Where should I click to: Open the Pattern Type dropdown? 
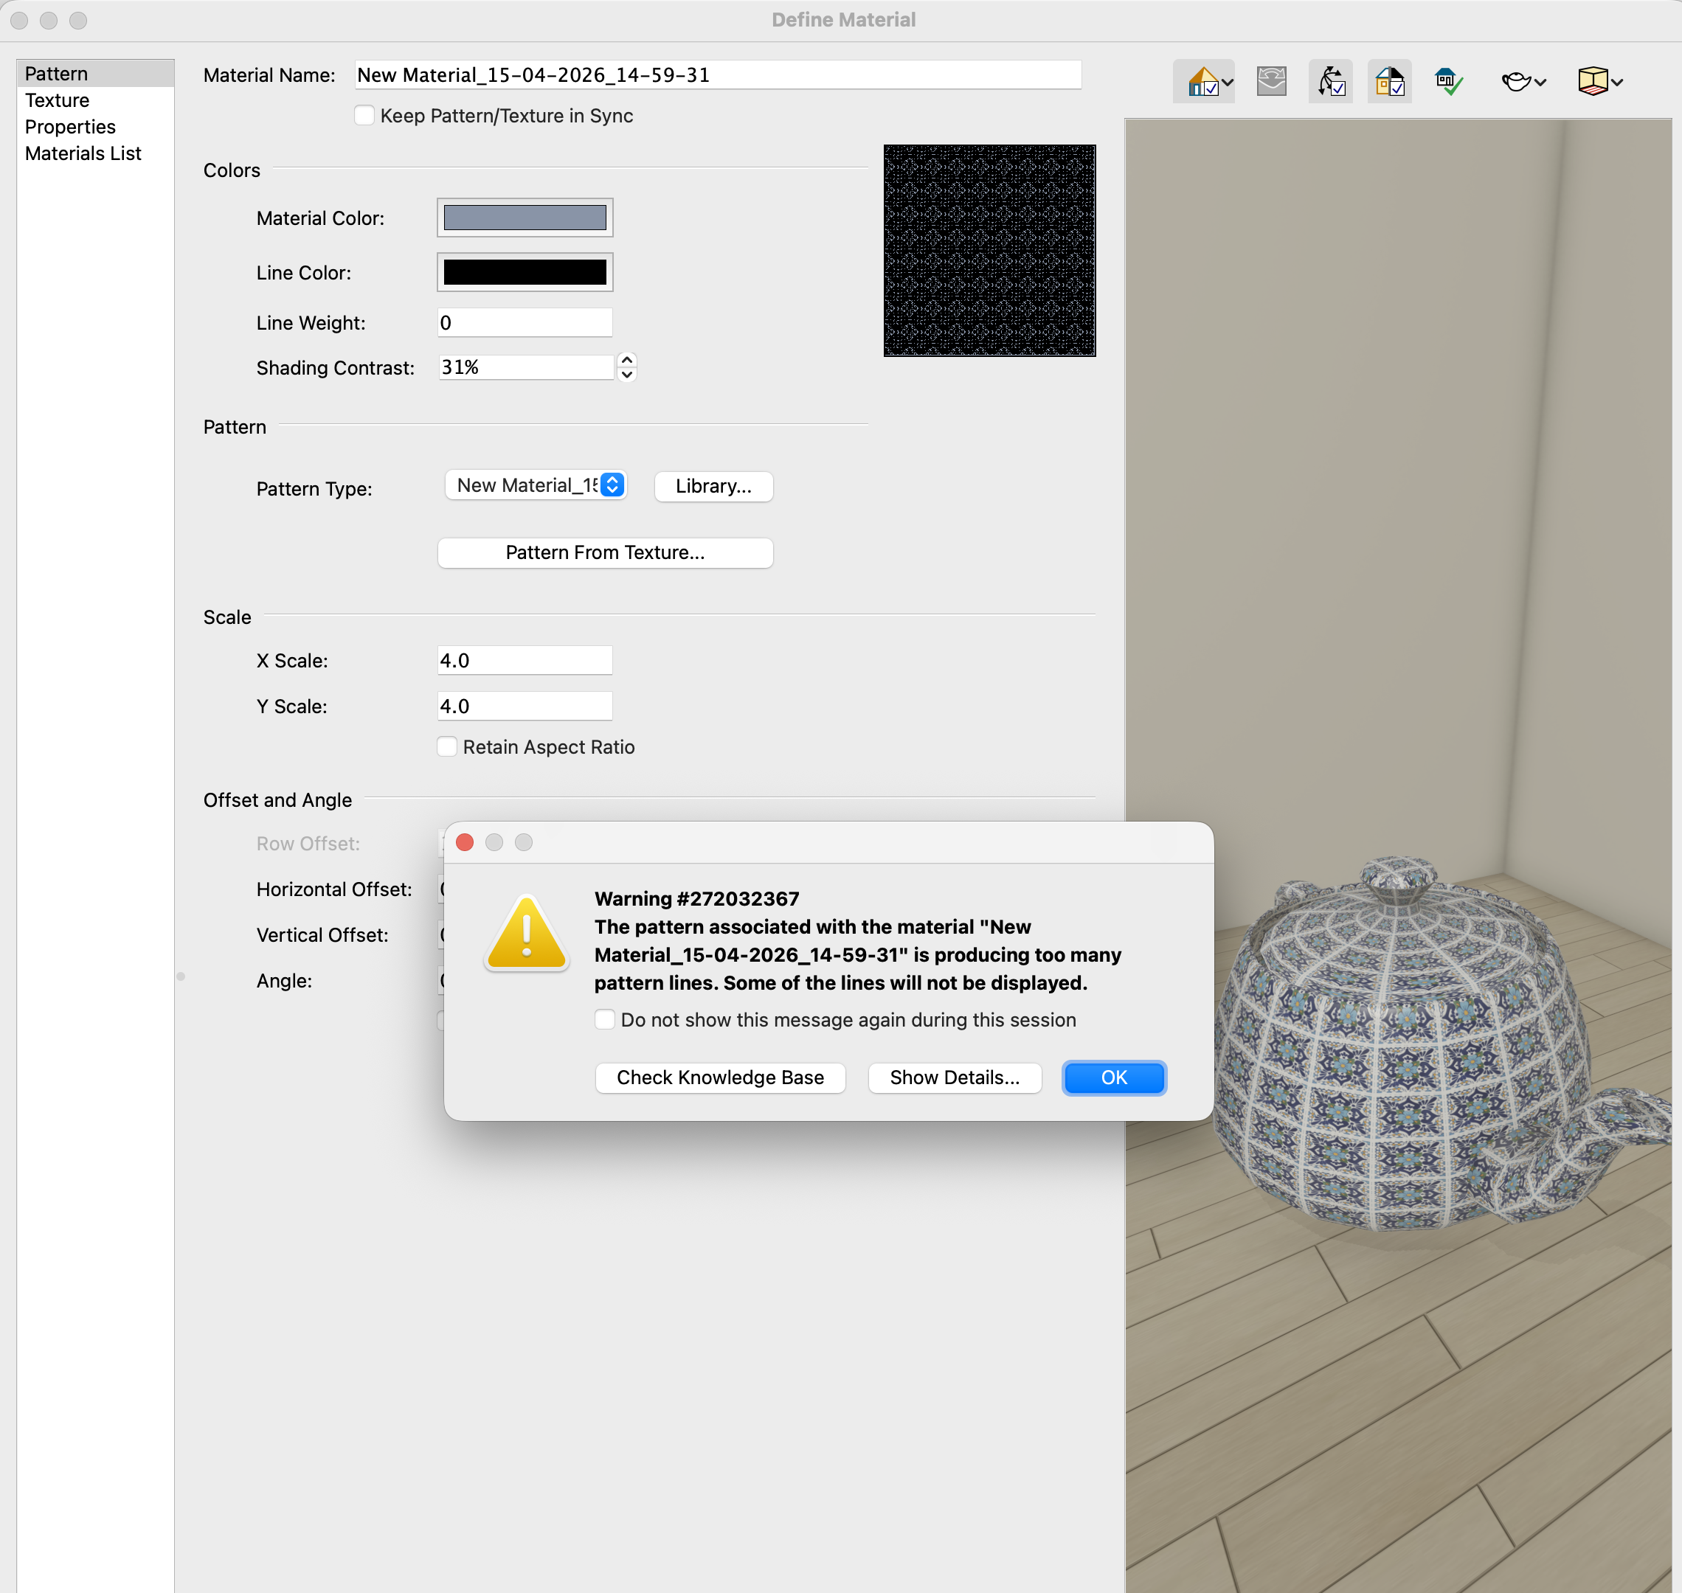pos(536,486)
